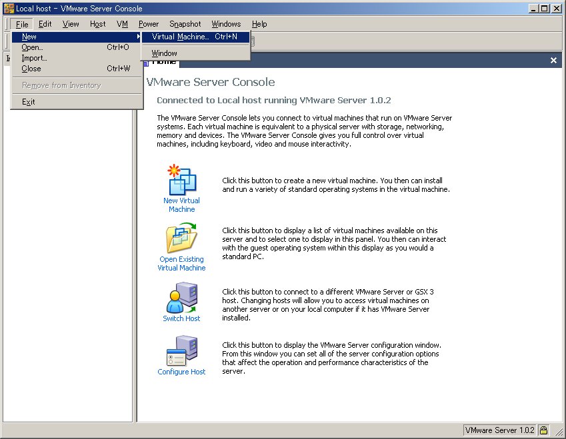Expand the New submenu entry

click(x=76, y=37)
